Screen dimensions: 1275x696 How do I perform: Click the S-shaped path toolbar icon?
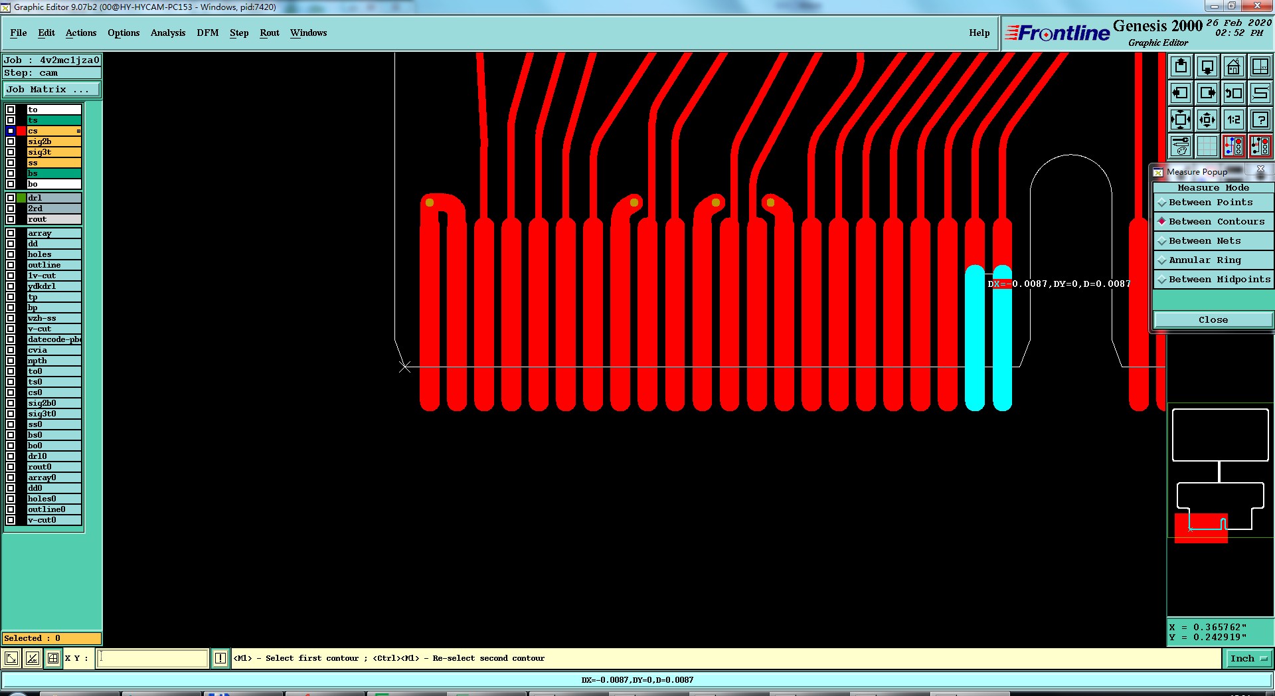[x=1260, y=93]
